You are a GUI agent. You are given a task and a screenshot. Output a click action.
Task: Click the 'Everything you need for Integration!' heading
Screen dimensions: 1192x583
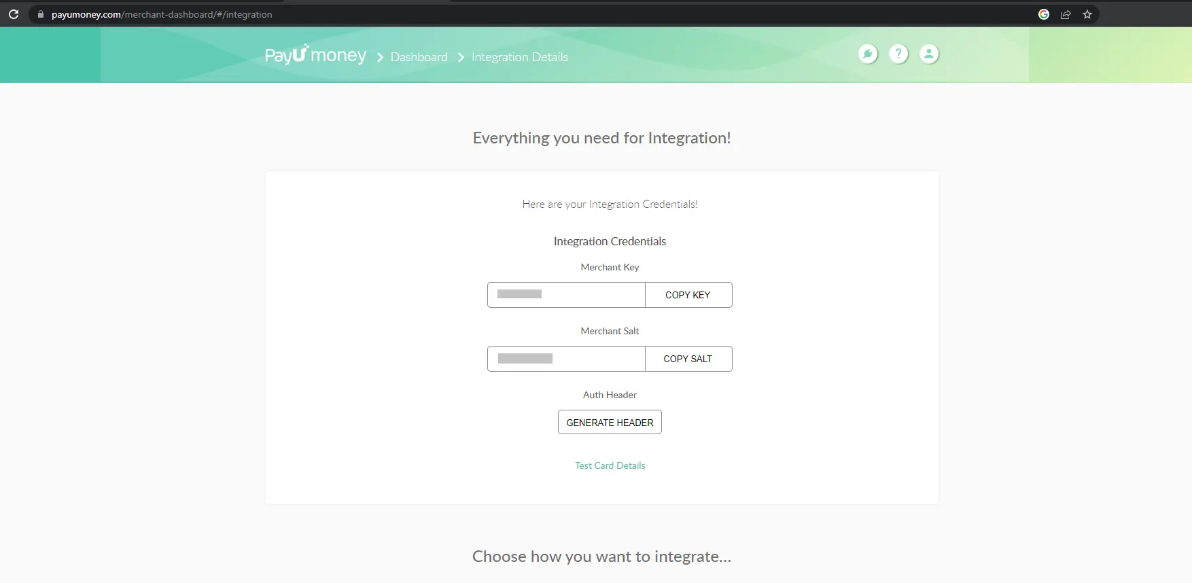[601, 138]
